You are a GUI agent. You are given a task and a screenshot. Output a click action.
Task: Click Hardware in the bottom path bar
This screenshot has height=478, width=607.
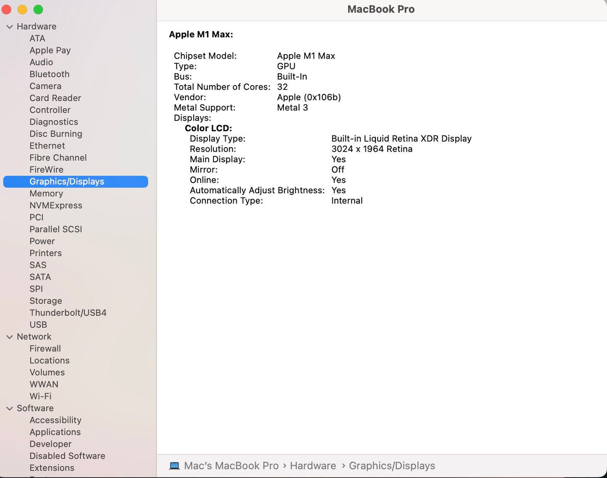[x=313, y=466]
